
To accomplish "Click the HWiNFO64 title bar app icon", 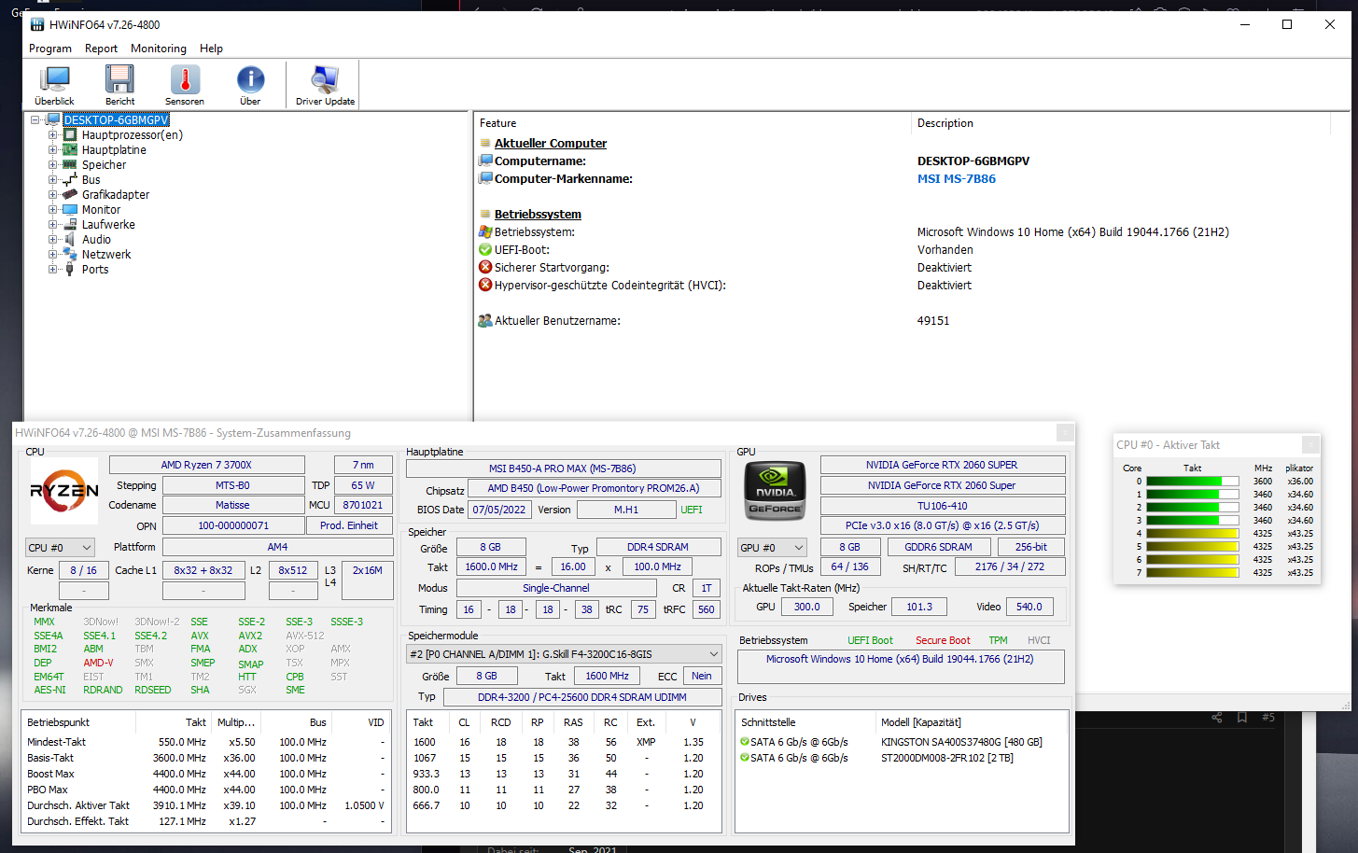I will [37, 24].
